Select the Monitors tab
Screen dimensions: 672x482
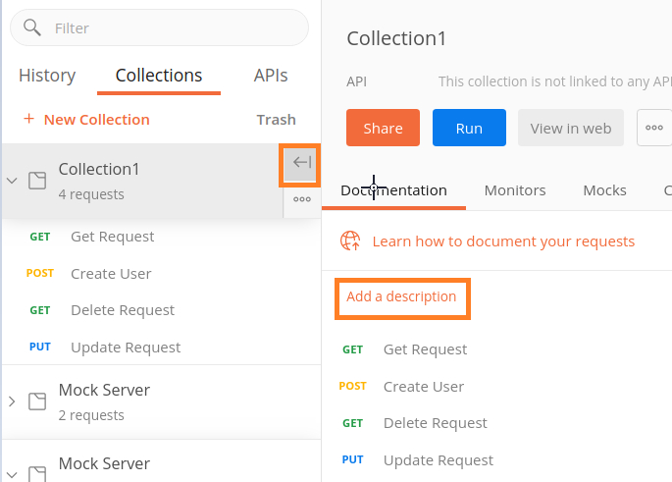(x=515, y=190)
